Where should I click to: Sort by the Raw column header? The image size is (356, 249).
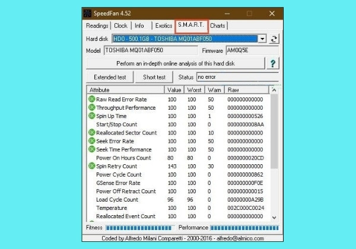tap(247, 90)
